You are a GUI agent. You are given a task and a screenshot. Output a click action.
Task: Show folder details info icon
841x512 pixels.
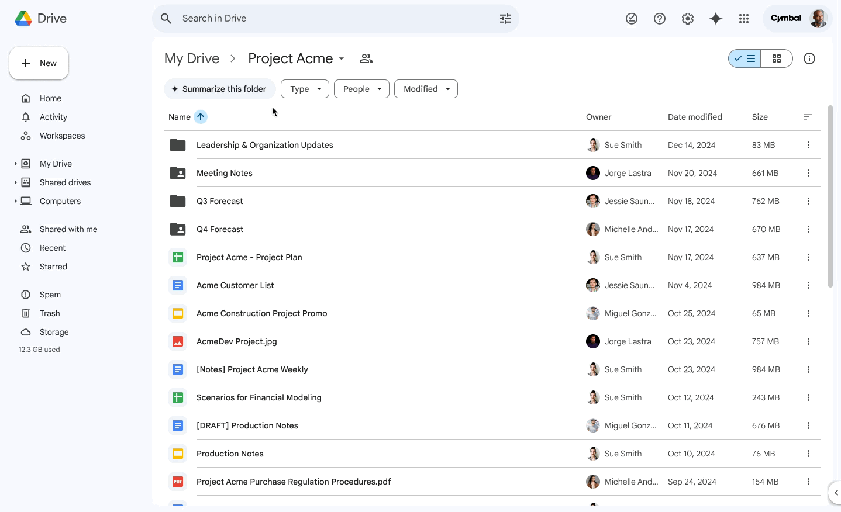(x=809, y=58)
